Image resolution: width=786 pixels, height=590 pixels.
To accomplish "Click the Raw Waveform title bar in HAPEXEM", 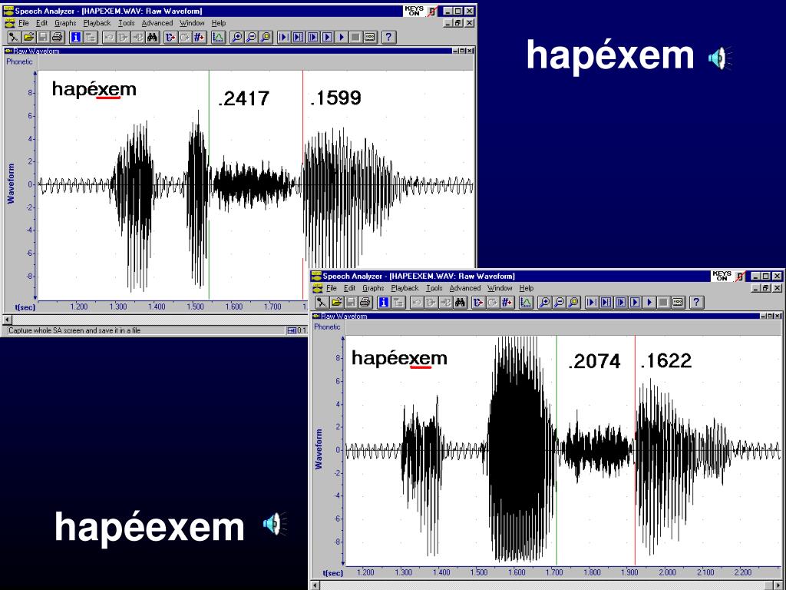I will [238, 51].
